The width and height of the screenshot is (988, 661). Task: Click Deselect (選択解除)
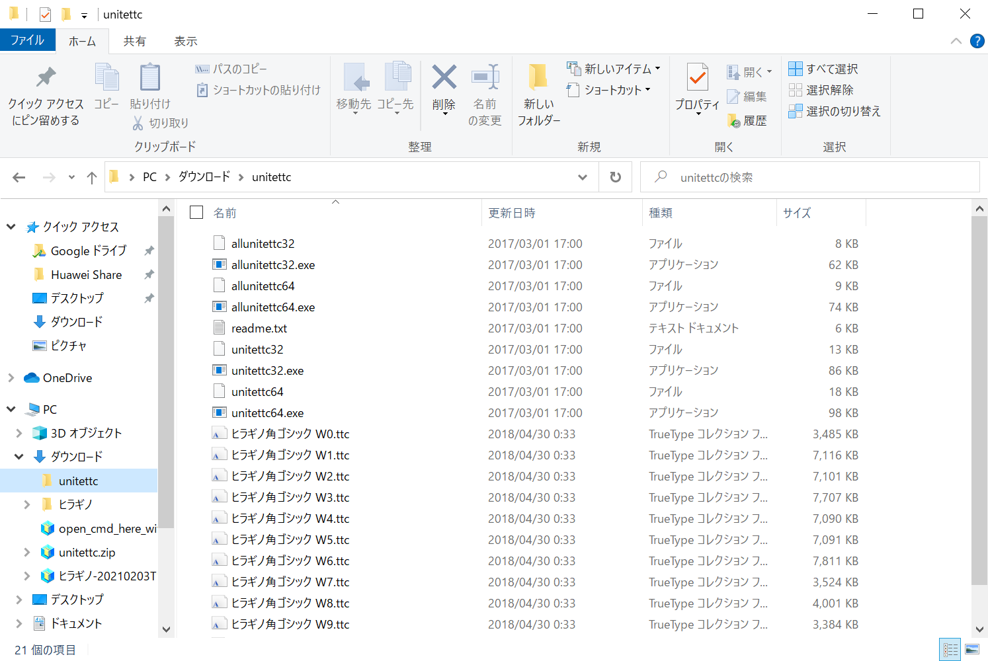821,90
